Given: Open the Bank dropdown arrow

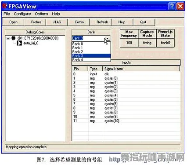Looking at the screenshot, I should click(108, 38).
